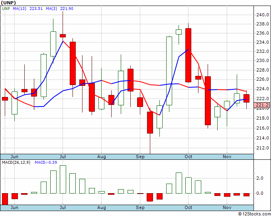
Task: Click the 218.0 price axis label
Action: pyautogui.click(x=262, y=118)
